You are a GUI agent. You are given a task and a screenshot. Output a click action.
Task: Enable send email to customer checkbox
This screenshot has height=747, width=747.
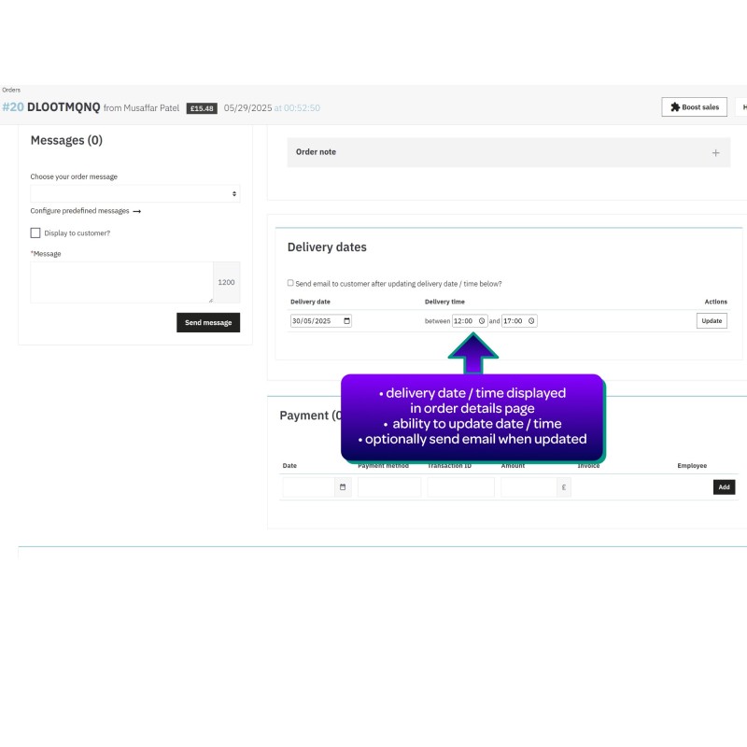click(x=290, y=283)
